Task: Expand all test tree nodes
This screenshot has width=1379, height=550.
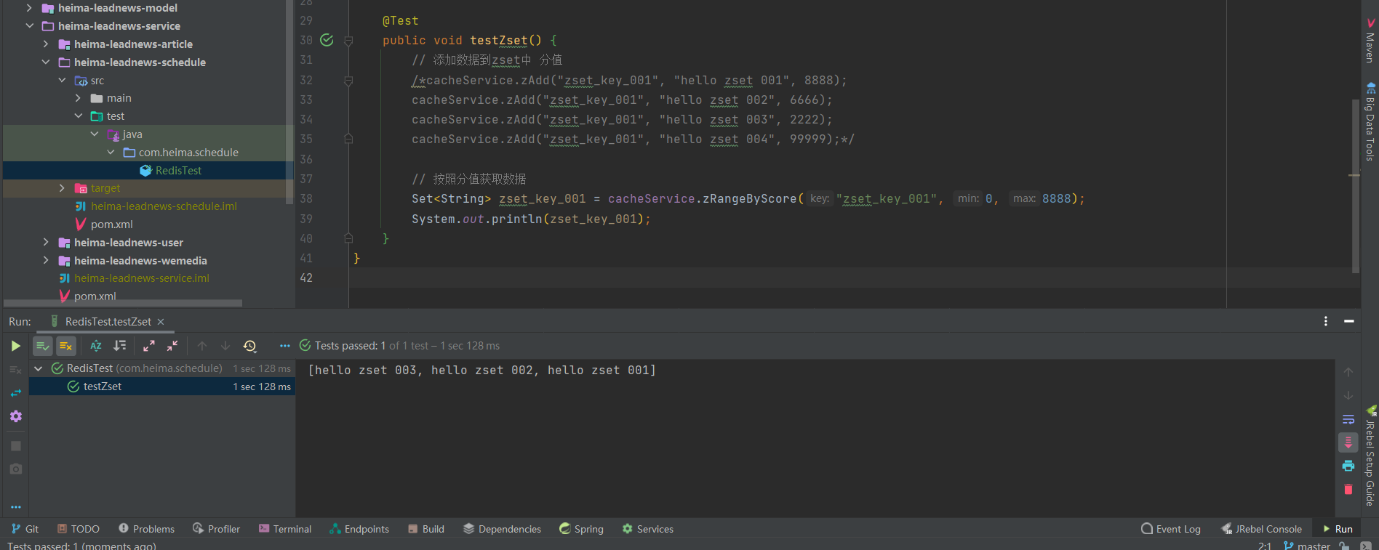Action: click(x=149, y=346)
